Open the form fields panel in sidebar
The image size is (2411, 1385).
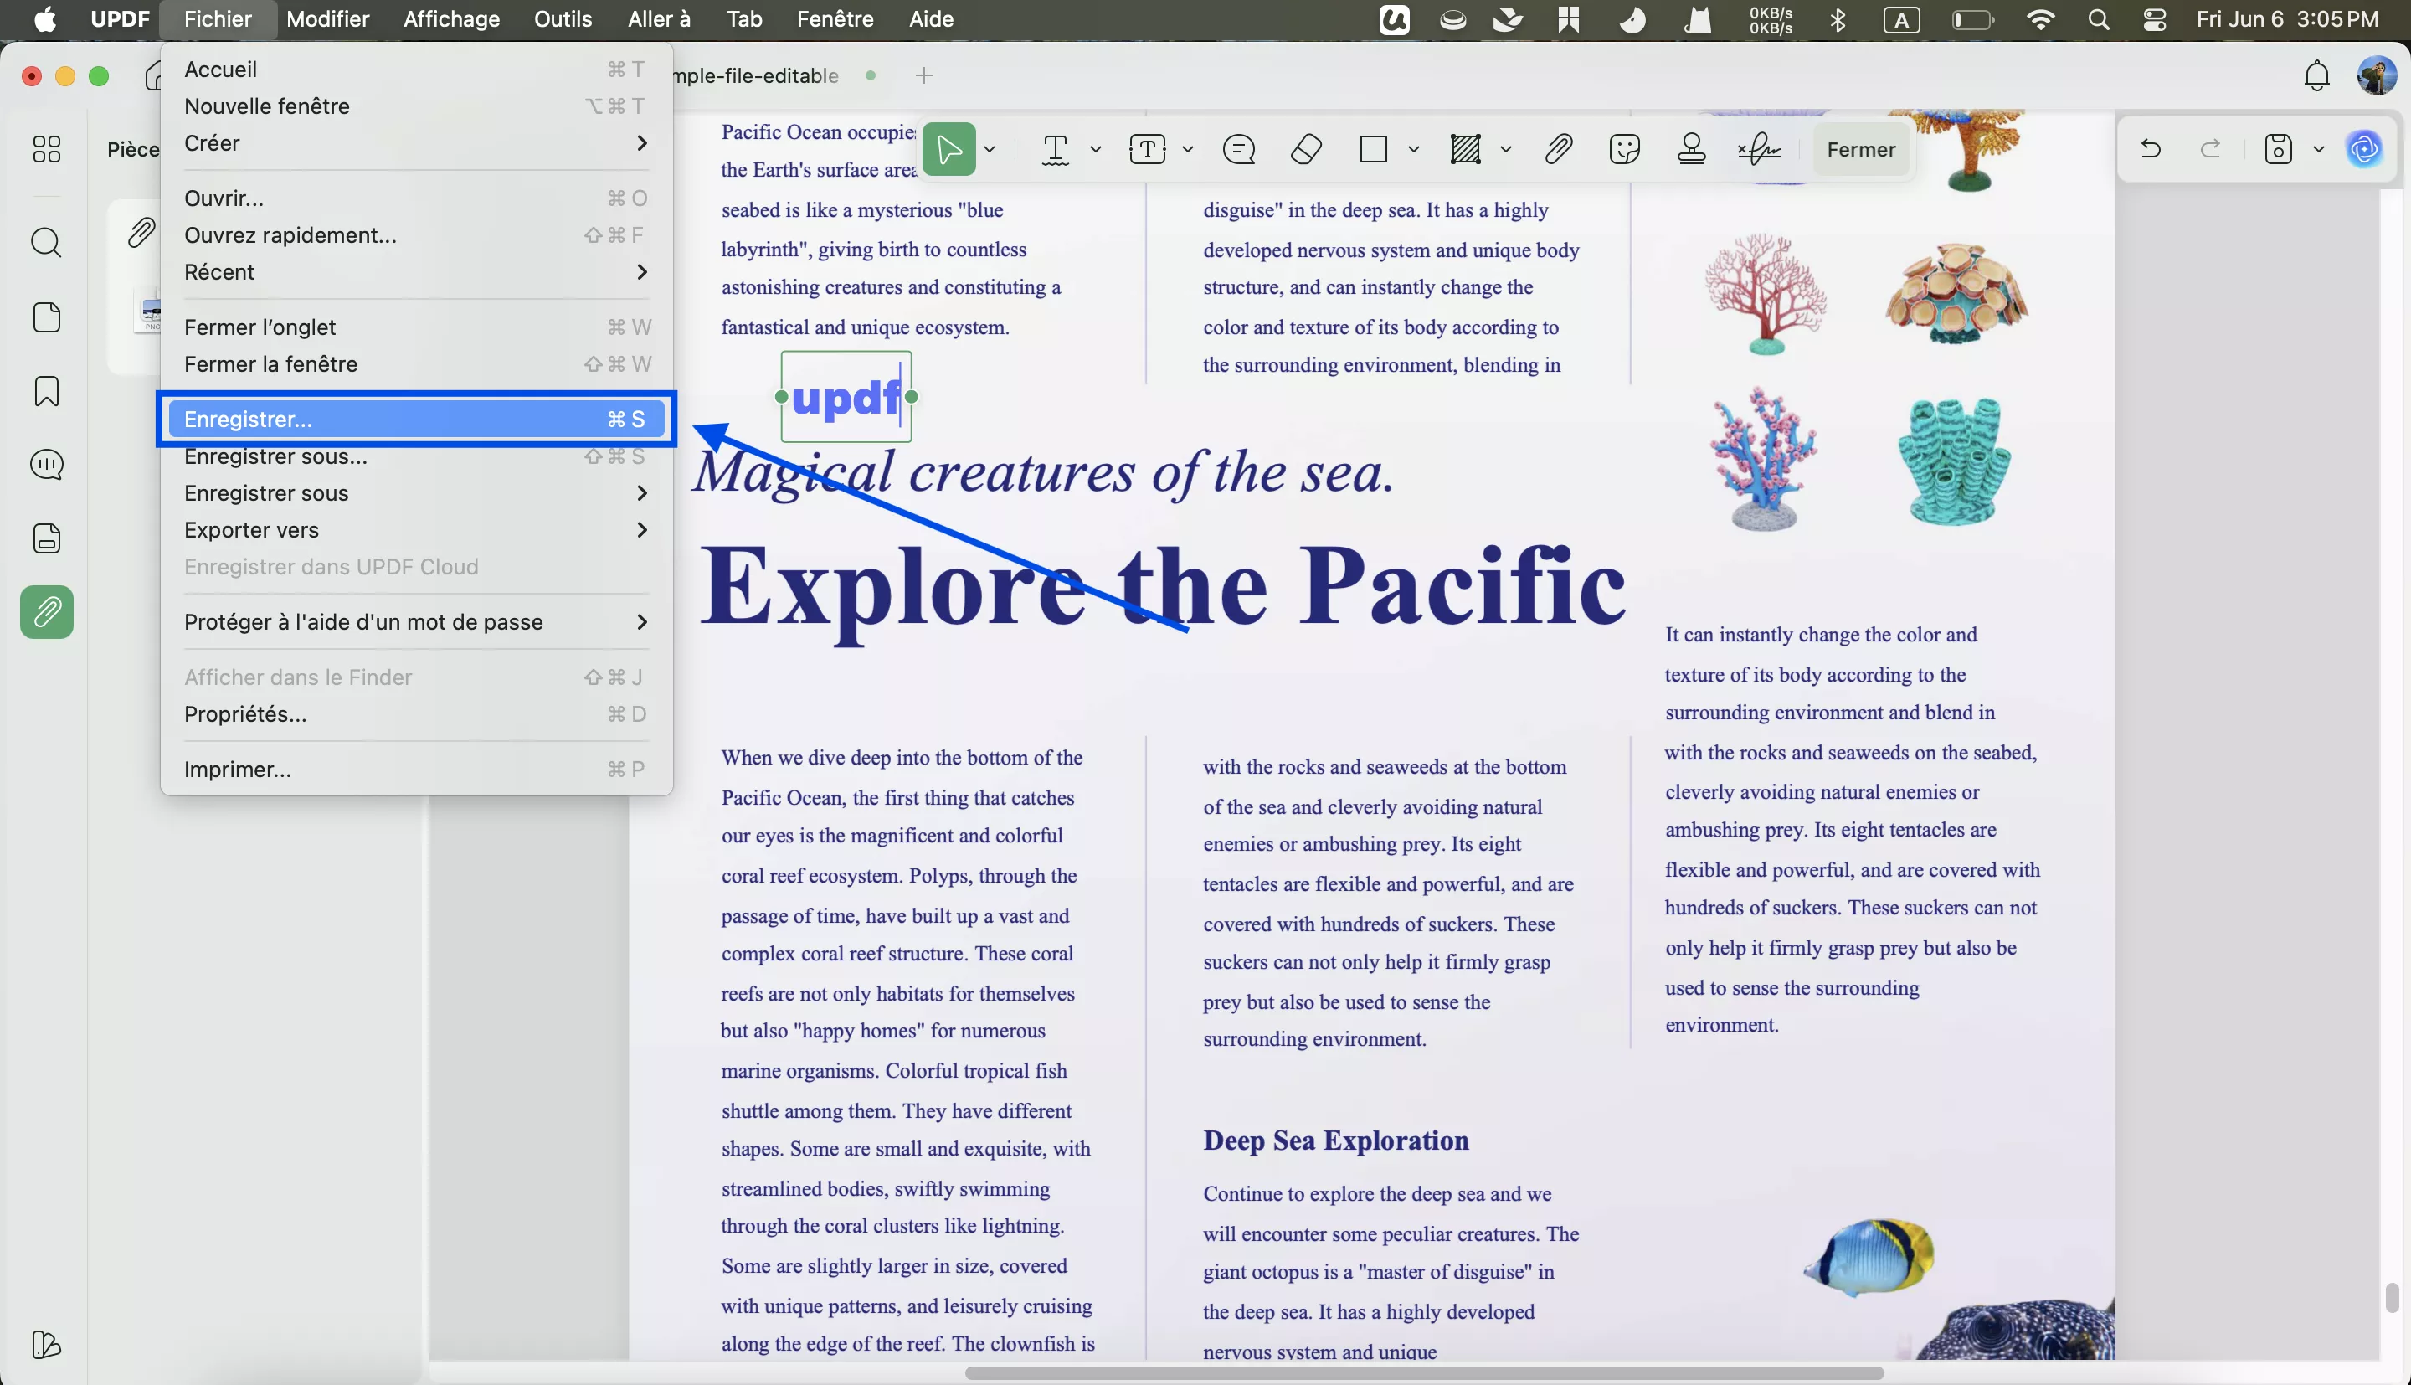click(x=47, y=538)
